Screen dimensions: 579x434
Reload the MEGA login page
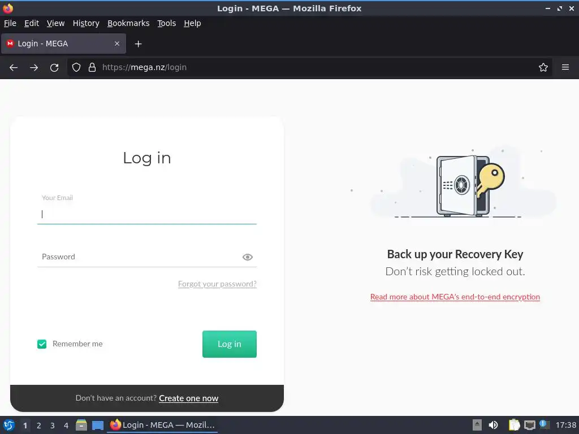(x=54, y=68)
